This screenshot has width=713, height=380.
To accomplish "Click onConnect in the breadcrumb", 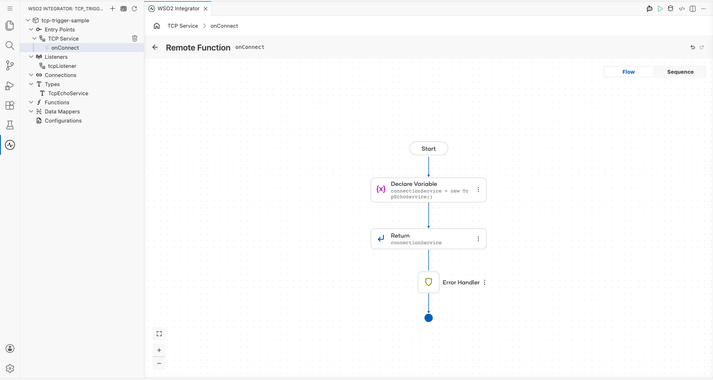I will 224,26.
